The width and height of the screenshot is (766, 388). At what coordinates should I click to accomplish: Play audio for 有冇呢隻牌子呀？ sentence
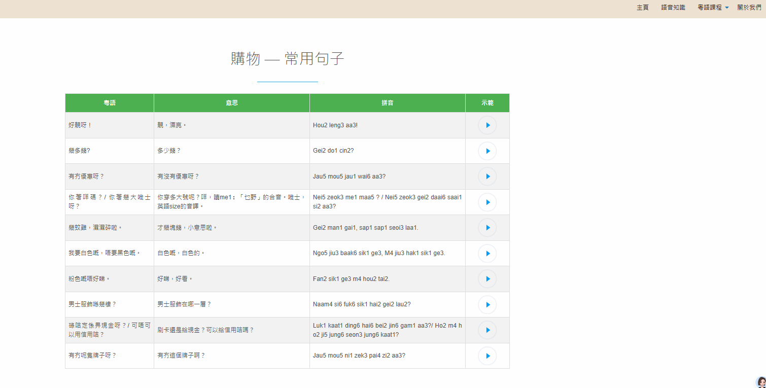[487, 356]
